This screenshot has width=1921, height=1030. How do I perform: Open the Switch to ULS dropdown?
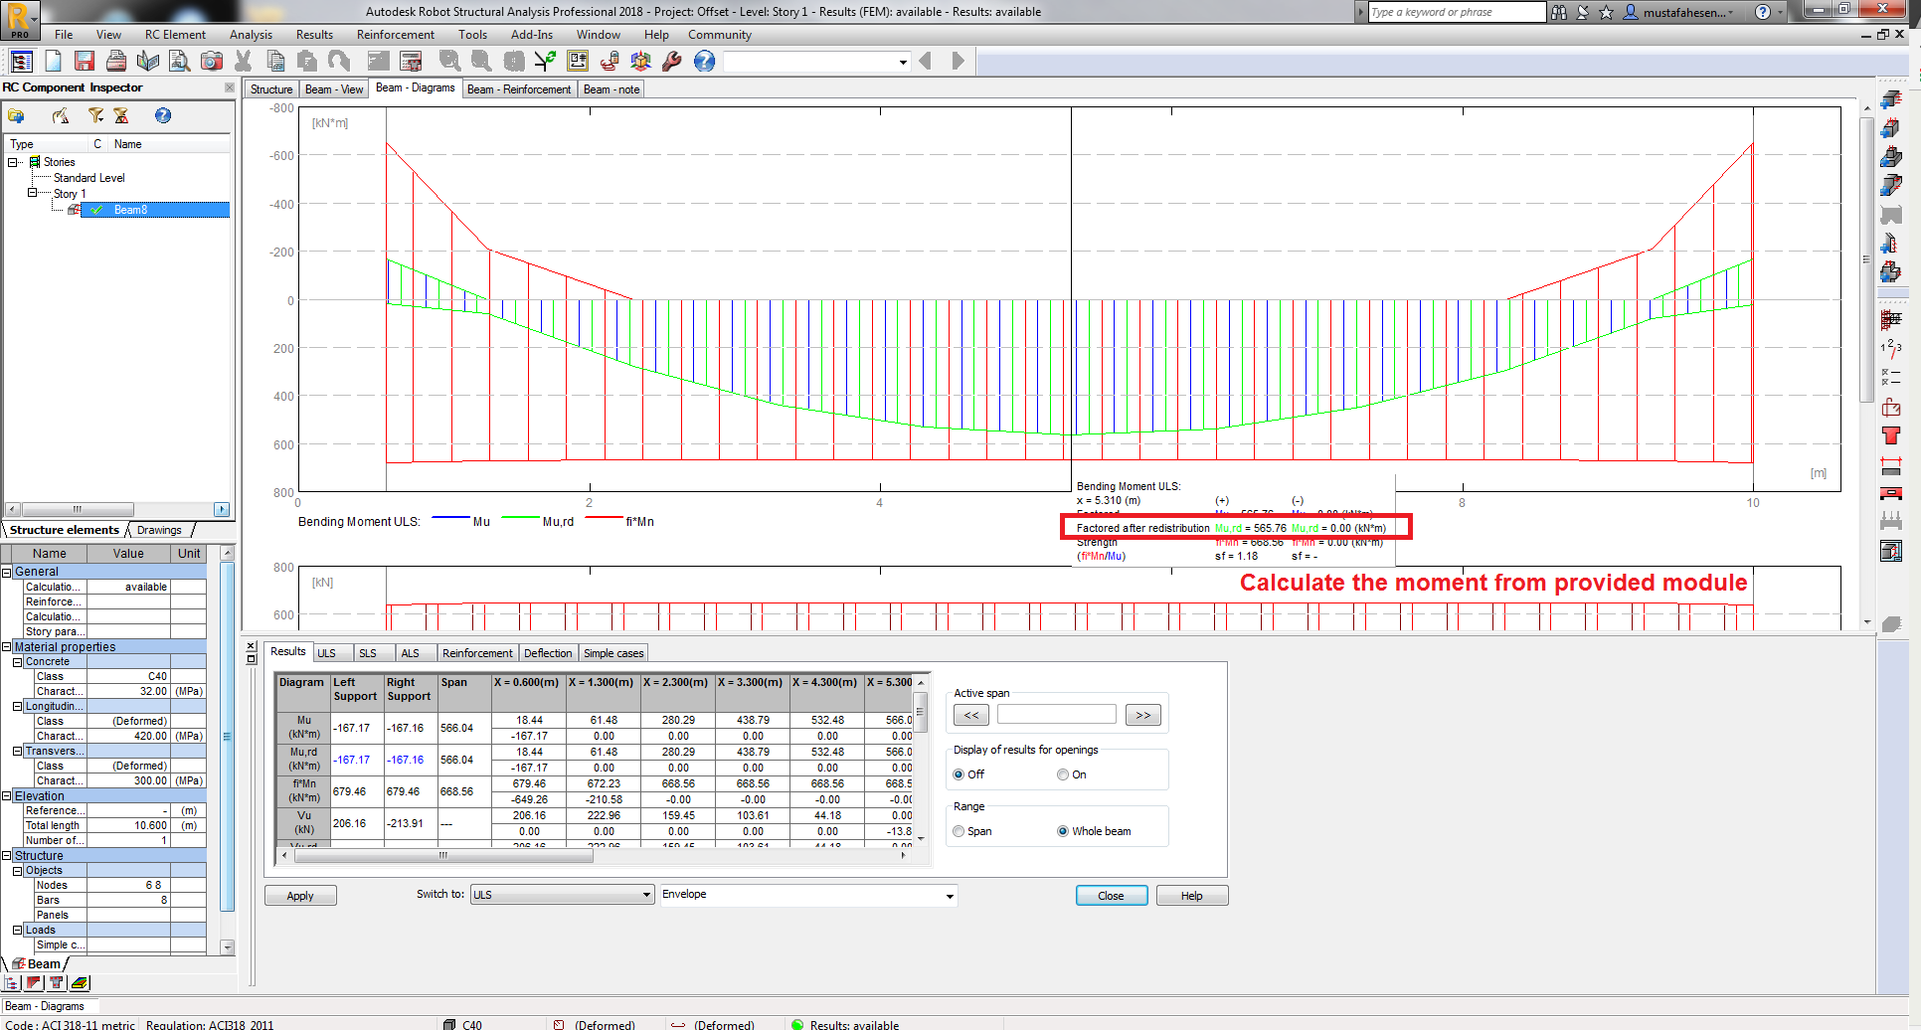pyautogui.click(x=562, y=895)
